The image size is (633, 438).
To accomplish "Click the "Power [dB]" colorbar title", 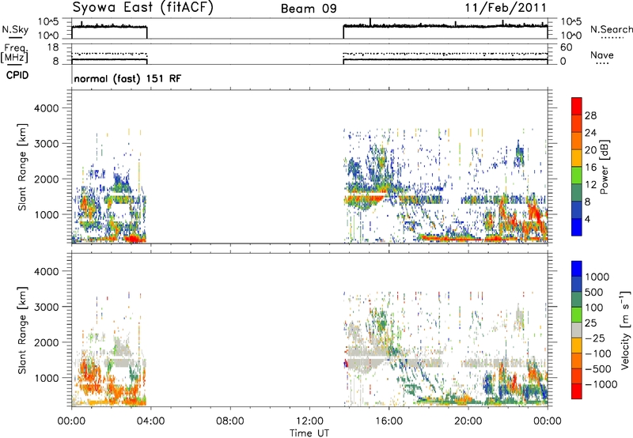I will point(604,167).
